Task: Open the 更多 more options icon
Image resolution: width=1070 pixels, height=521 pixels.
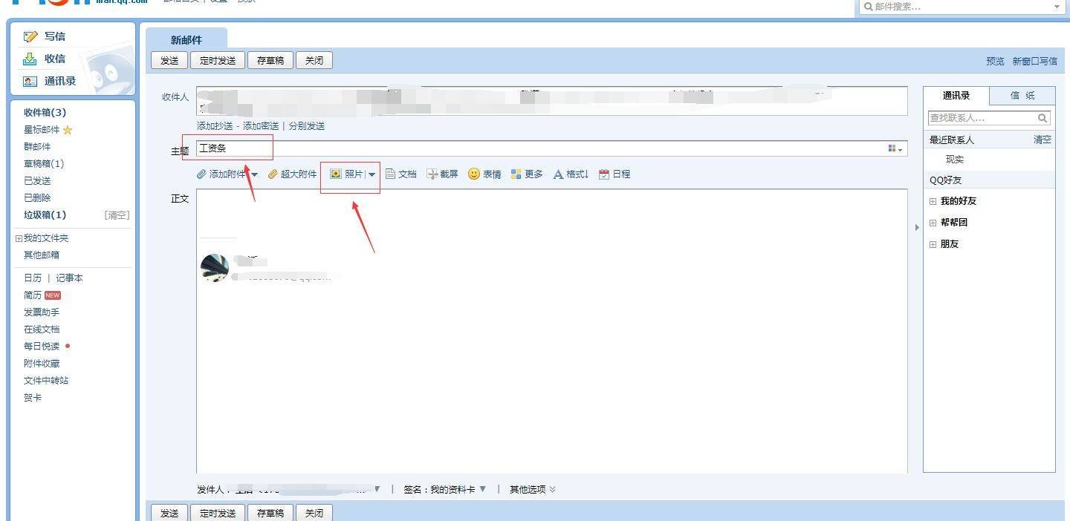Action: (516, 174)
